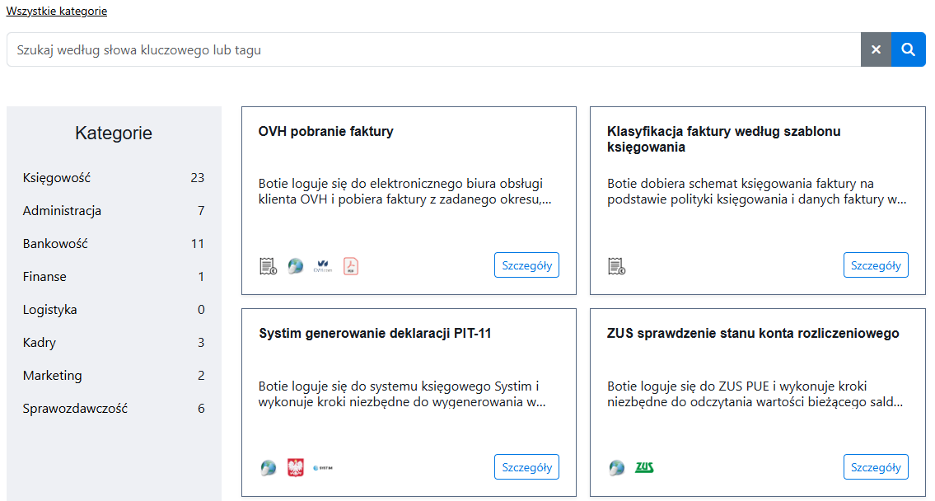
Task: Click the Kategorie sidebar heading
Action: point(114,133)
